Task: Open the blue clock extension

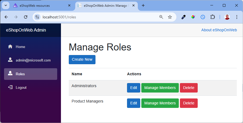Action: pyautogui.click(x=203, y=17)
